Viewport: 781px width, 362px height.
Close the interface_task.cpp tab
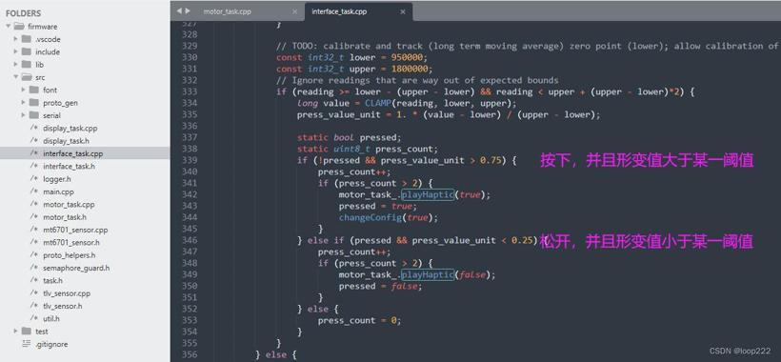pyautogui.click(x=403, y=11)
